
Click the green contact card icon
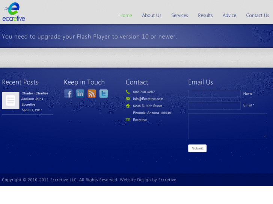[x=128, y=120]
